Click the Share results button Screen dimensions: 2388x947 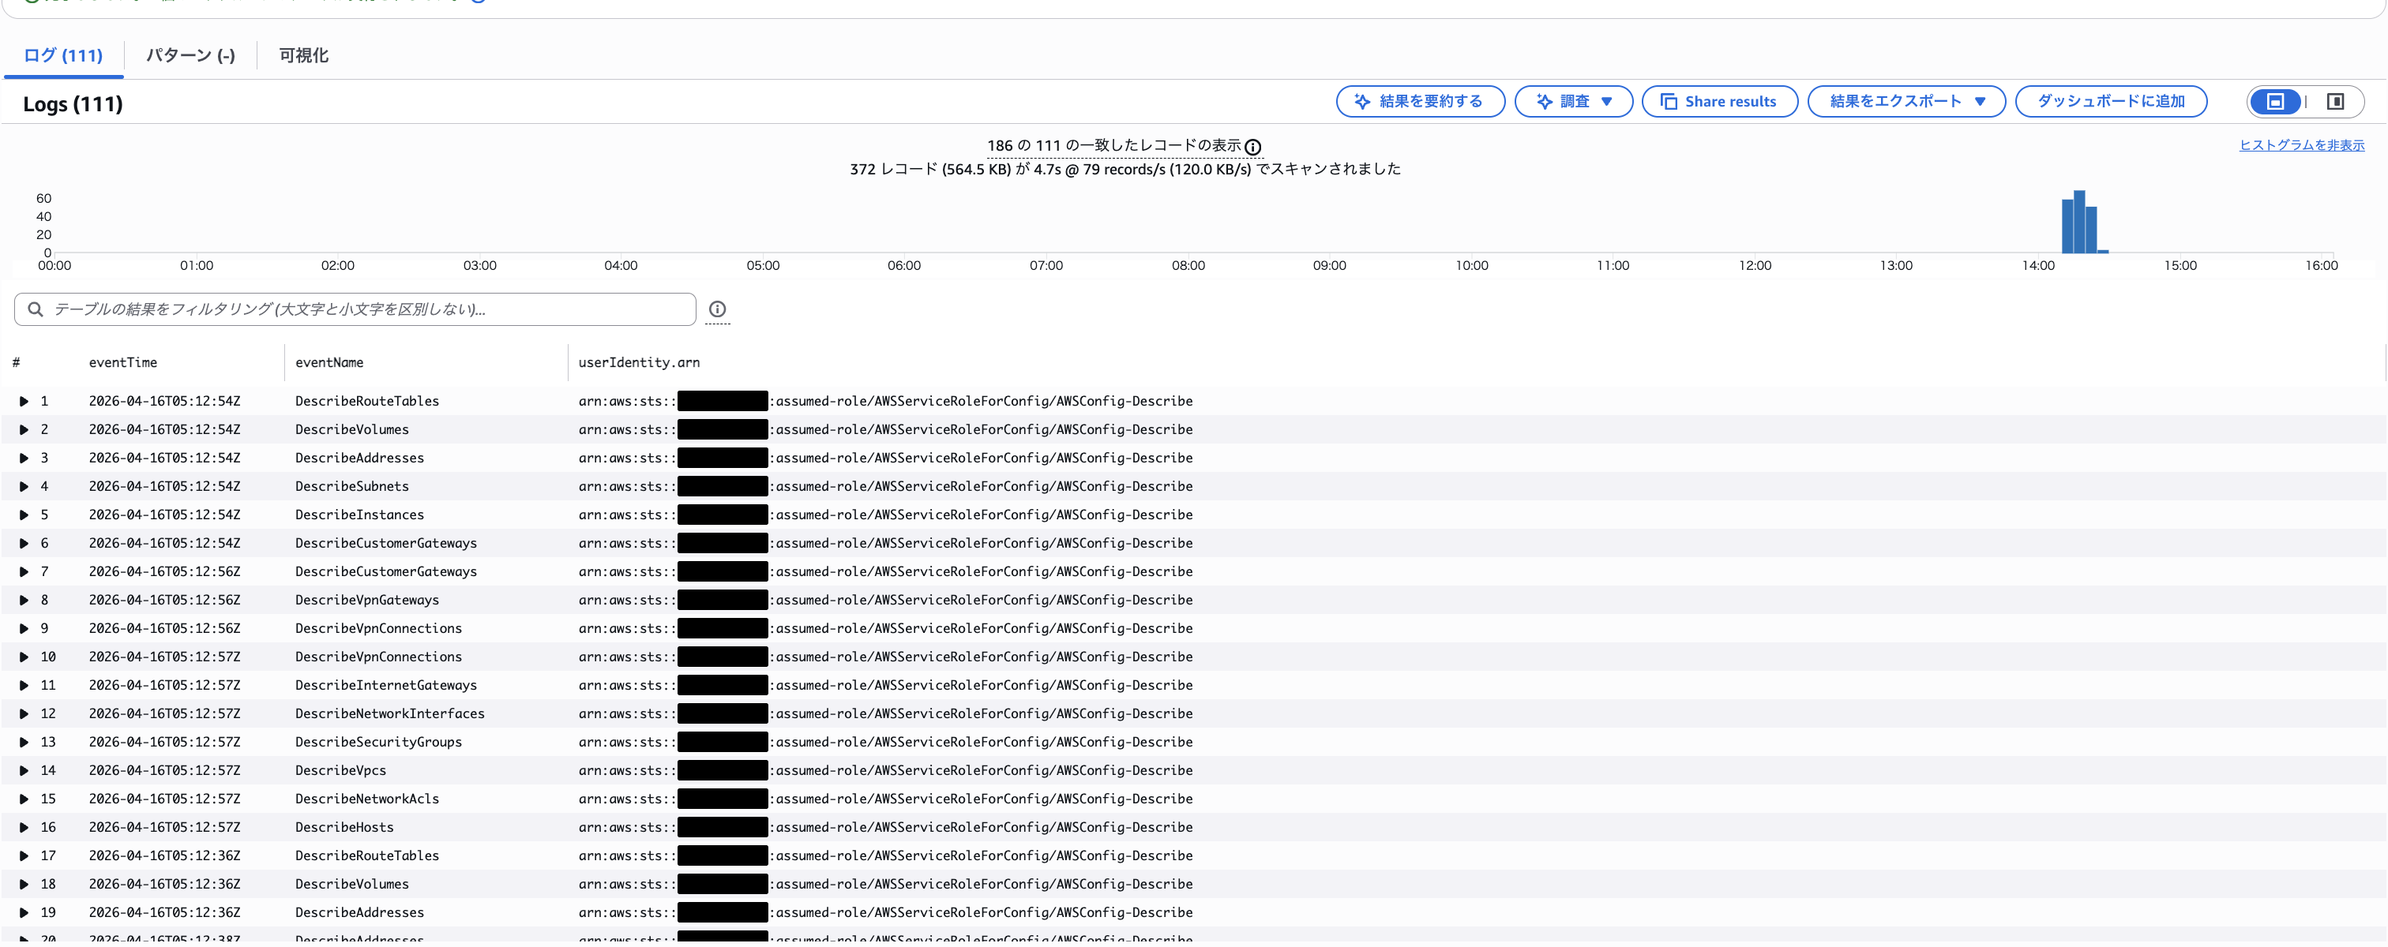point(1720,102)
